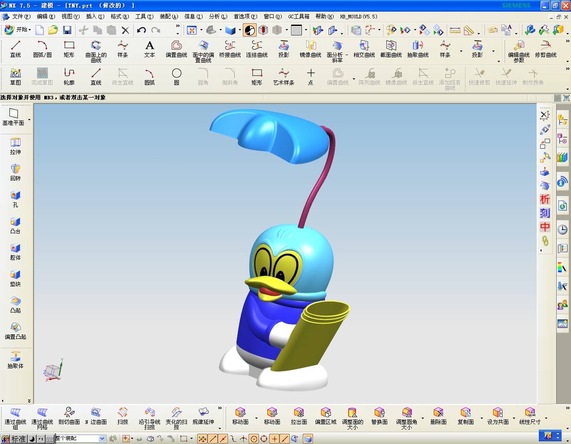Expand the 基准平面 datum plane dropdown arrow
Screen dimensions: 571x444
30,120
